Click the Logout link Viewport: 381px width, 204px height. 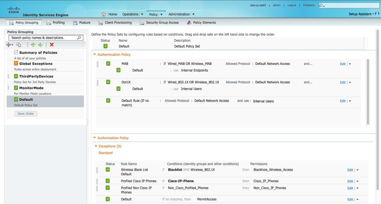tap(292, 5)
